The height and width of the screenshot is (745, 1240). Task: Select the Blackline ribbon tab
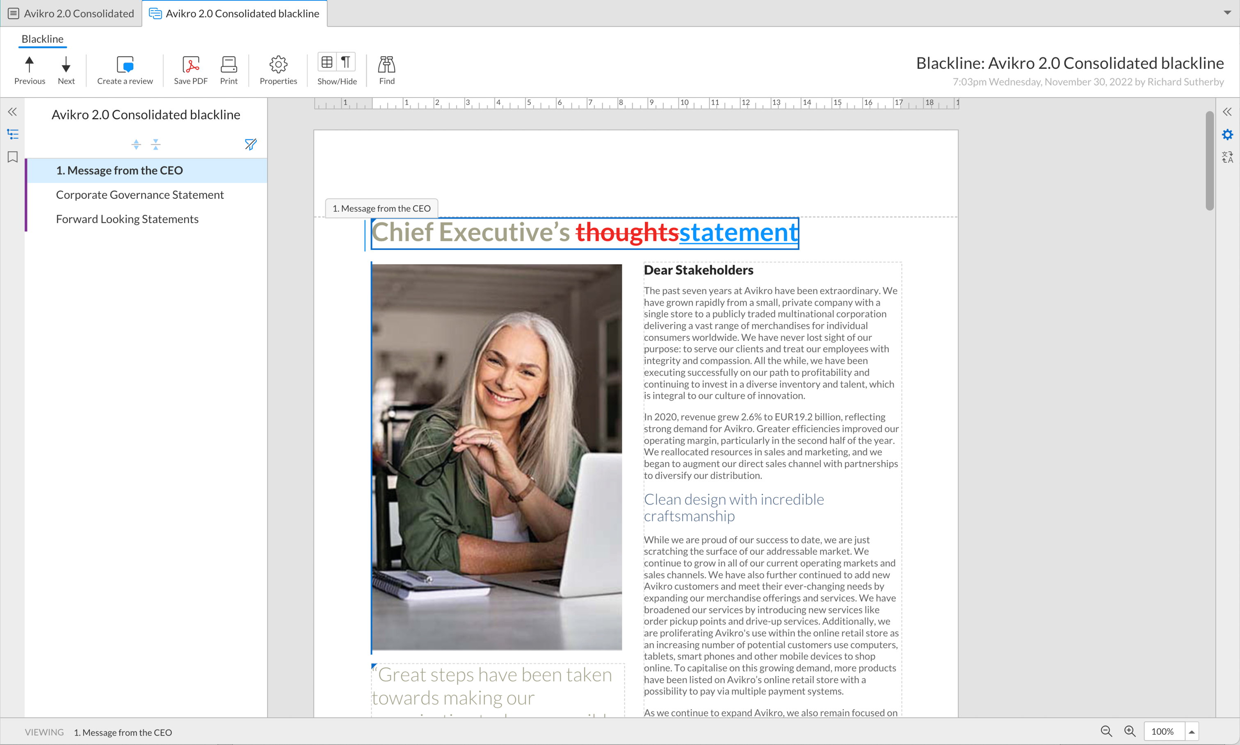tap(42, 39)
